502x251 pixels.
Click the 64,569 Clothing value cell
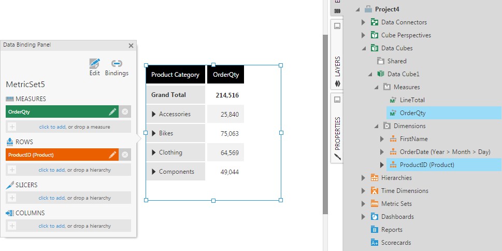tap(226, 152)
